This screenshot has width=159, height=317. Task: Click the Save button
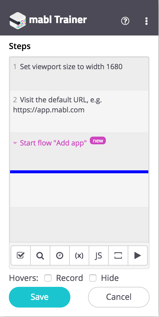[40, 297]
